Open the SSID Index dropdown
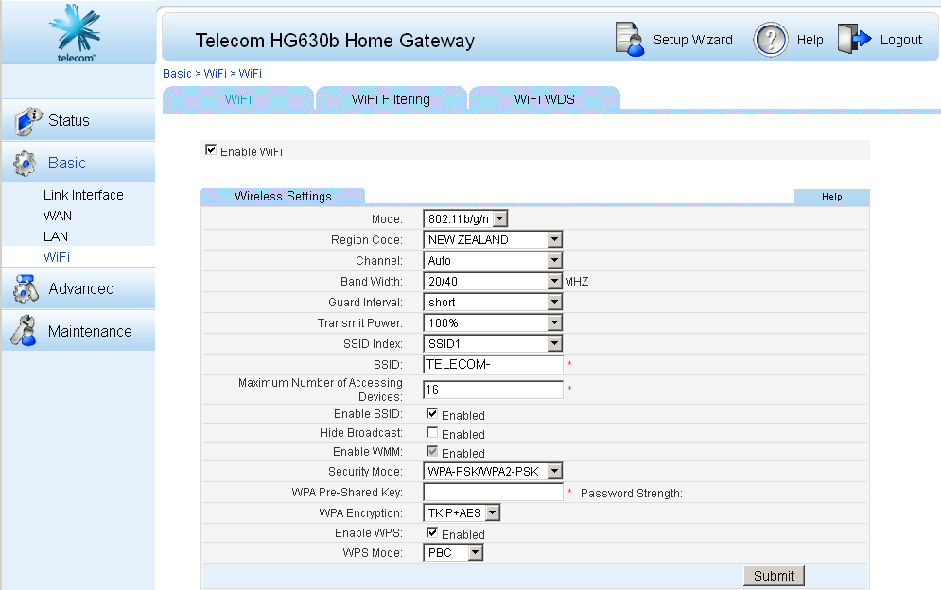The width and height of the screenshot is (941, 590). [493, 343]
